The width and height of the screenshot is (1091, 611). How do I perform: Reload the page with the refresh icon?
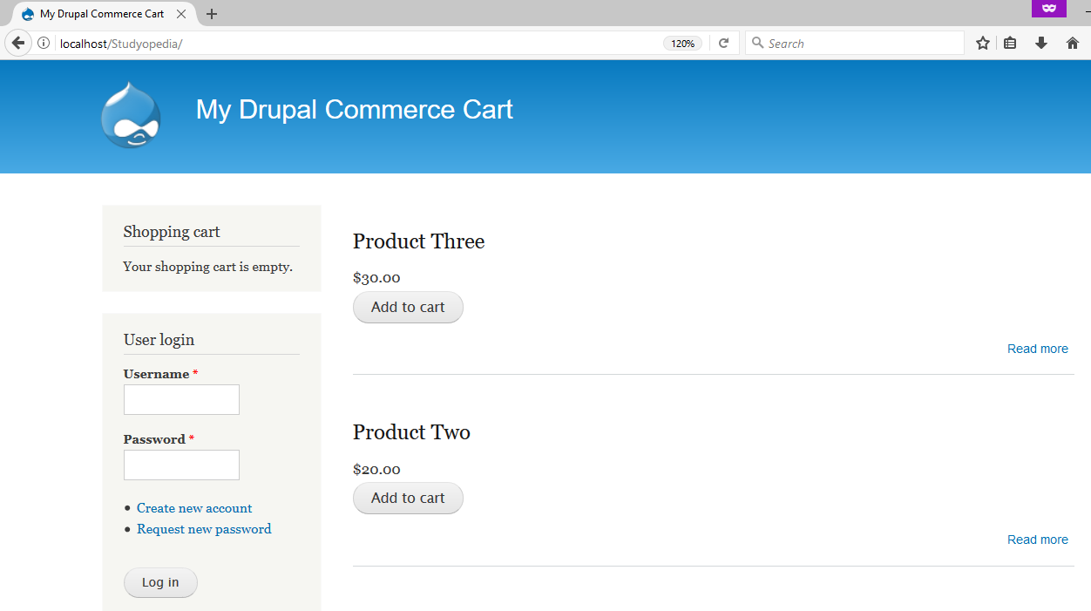(723, 43)
